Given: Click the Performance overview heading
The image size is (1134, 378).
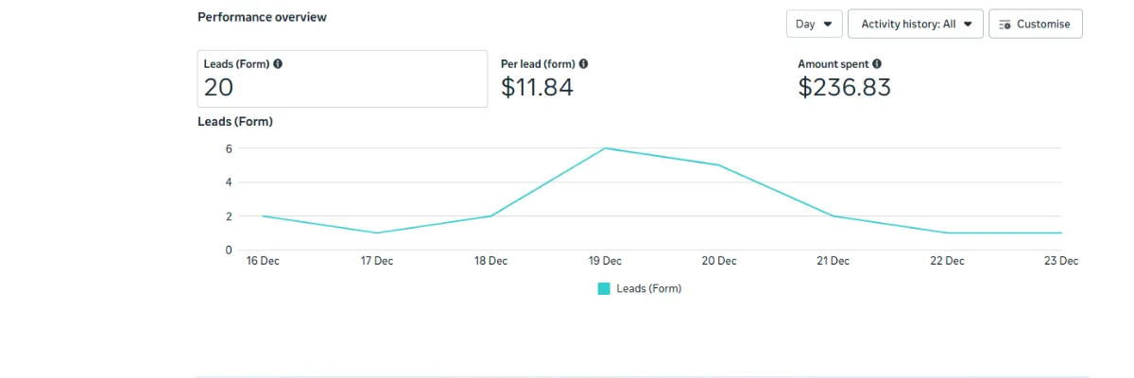Looking at the screenshot, I should pyautogui.click(x=261, y=17).
